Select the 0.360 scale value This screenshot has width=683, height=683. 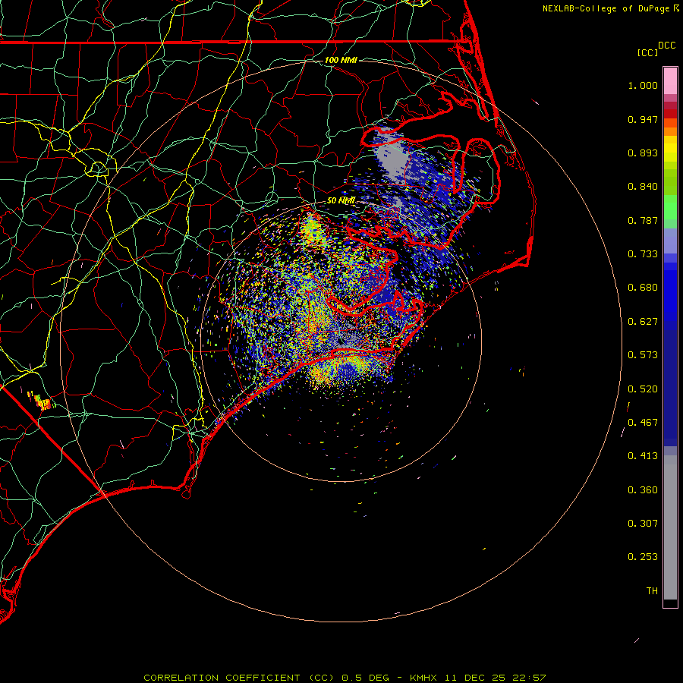pyautogui.click(x=643, y=490)
